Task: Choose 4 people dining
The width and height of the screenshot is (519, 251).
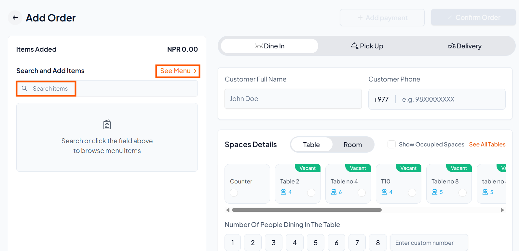Action: click(294, 243)
